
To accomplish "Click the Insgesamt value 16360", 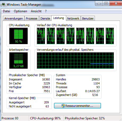I will [46, 79].
